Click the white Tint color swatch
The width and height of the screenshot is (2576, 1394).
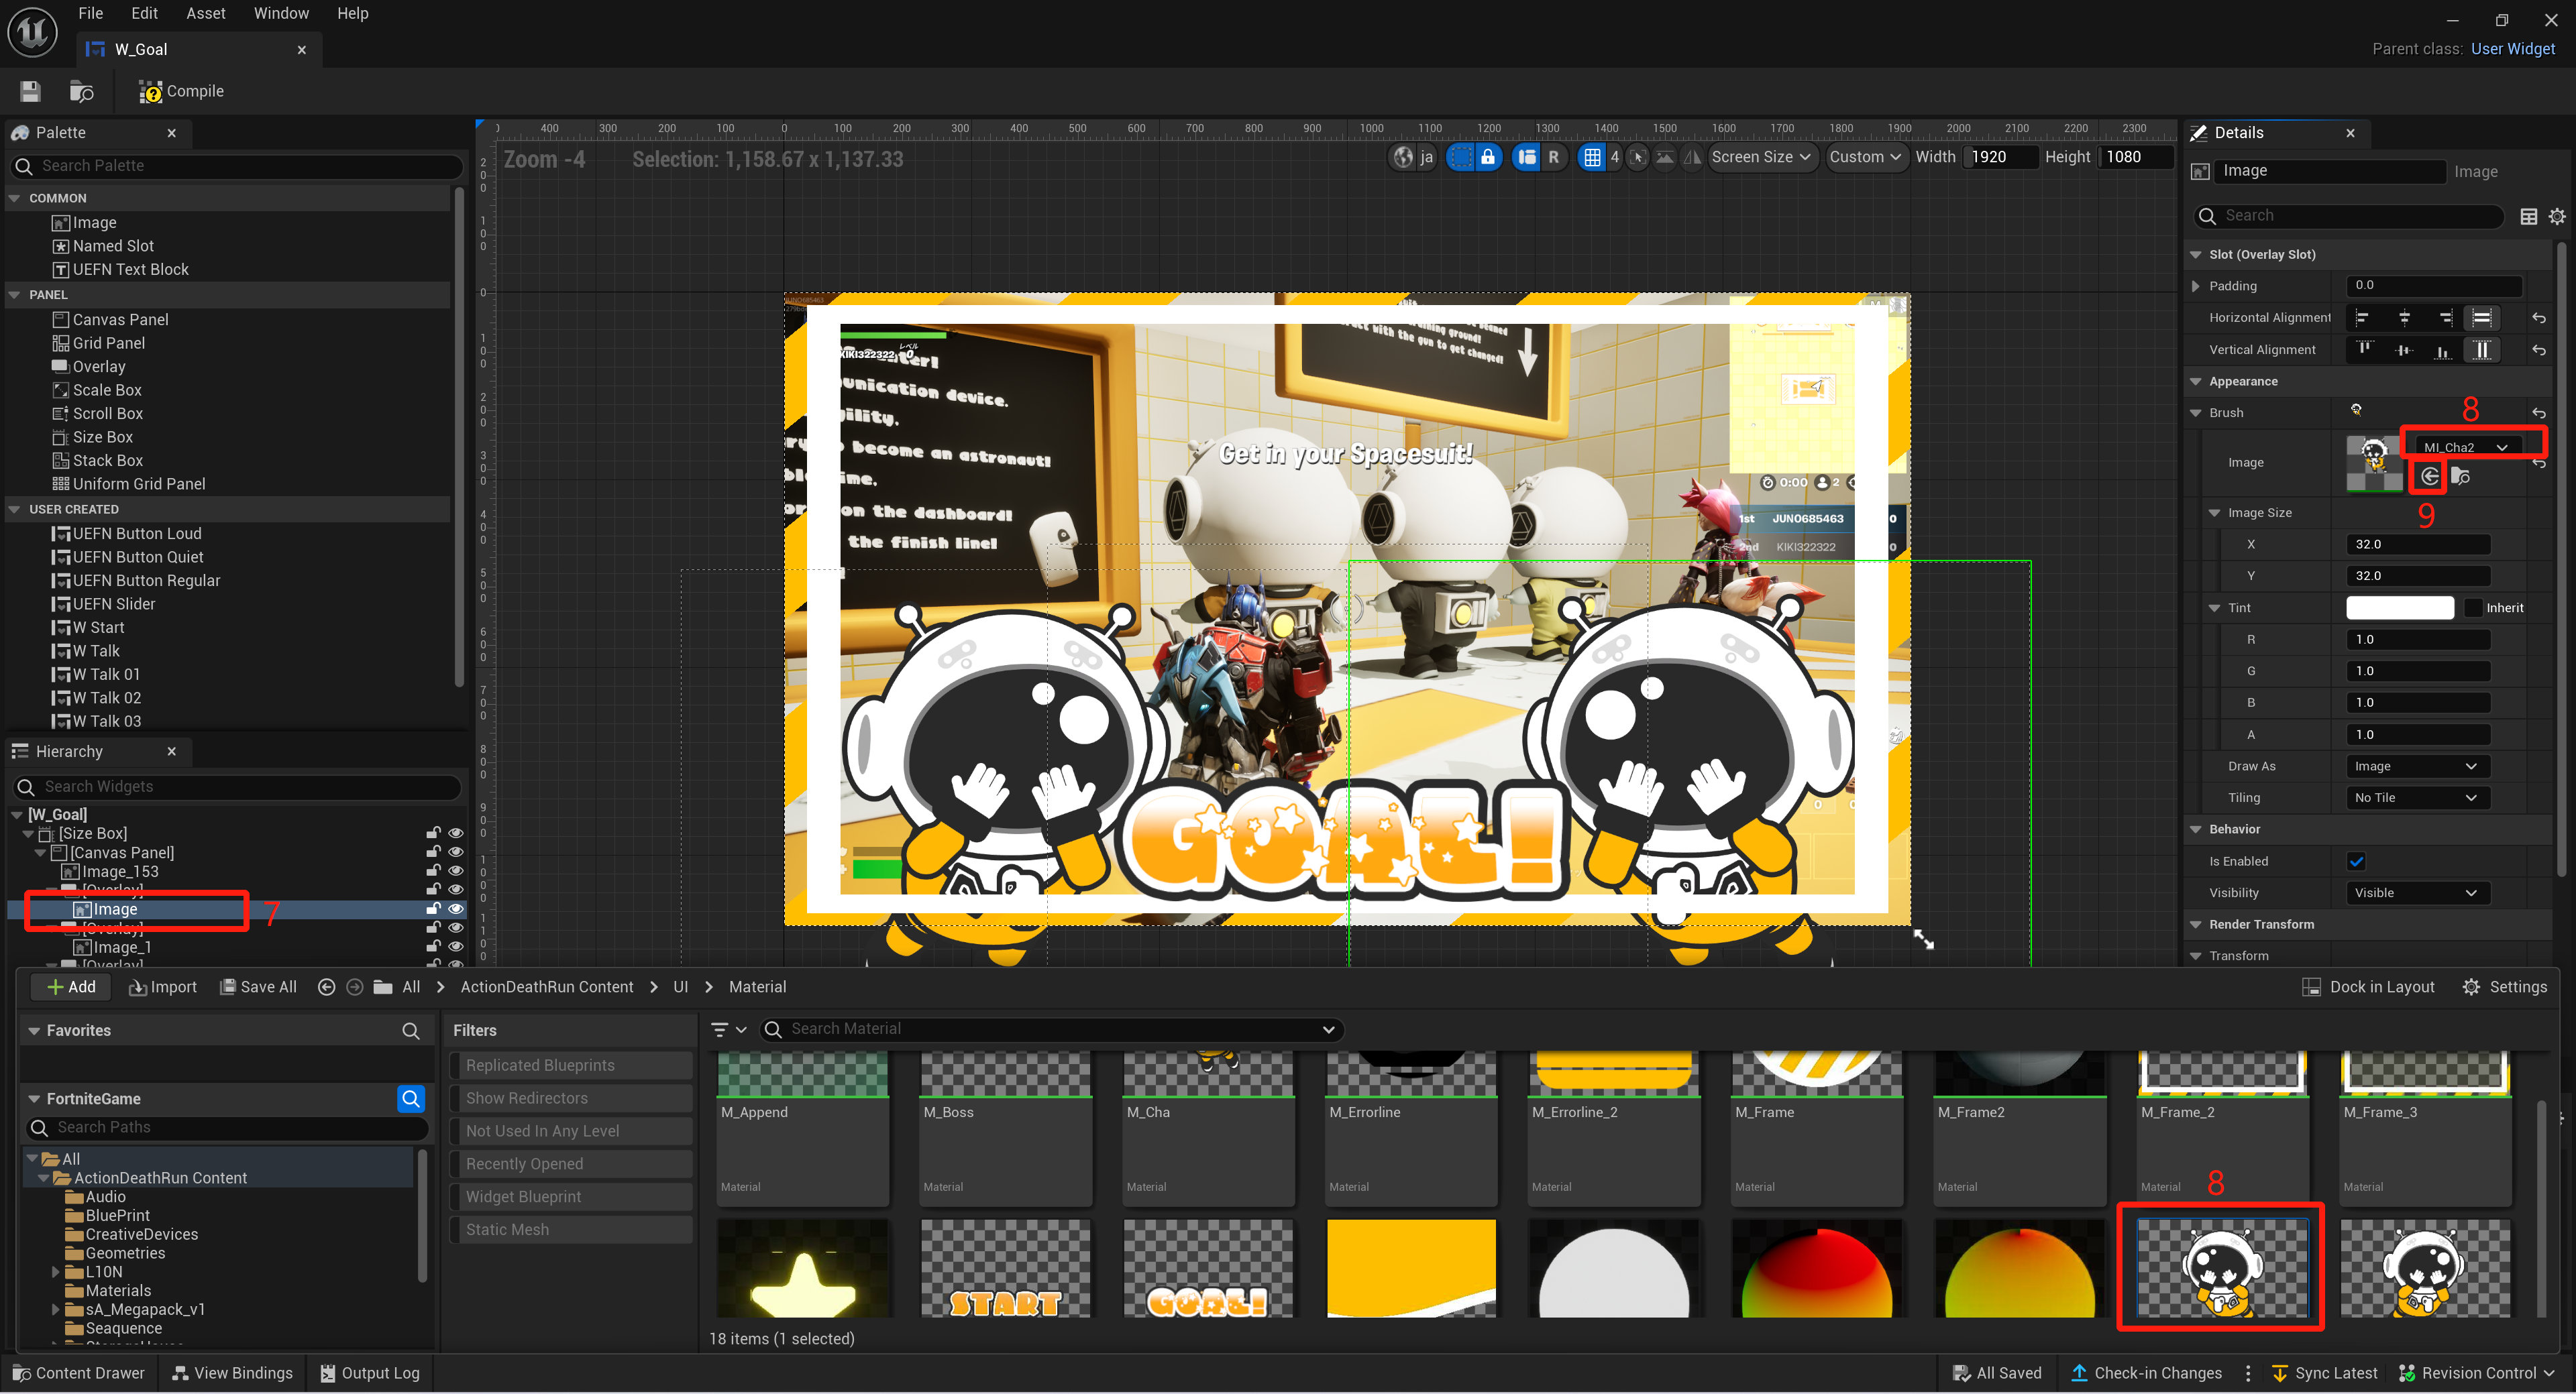click(2399, 607)
